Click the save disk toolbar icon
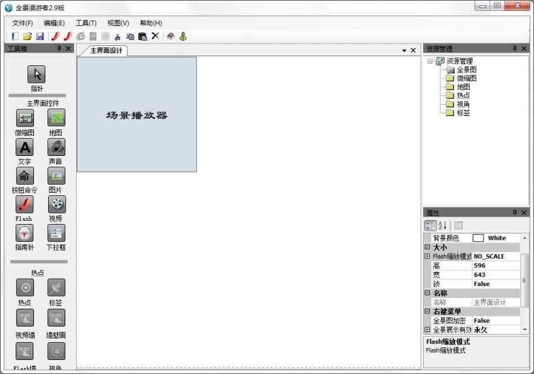 [40, 37]
